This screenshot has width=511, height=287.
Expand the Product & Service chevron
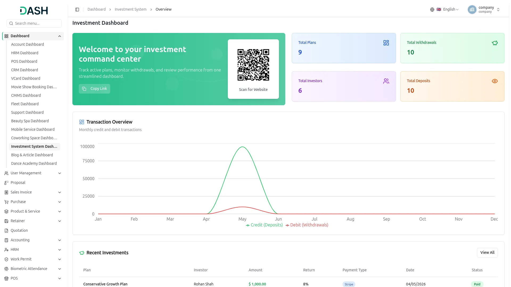[x=60, y=212]
